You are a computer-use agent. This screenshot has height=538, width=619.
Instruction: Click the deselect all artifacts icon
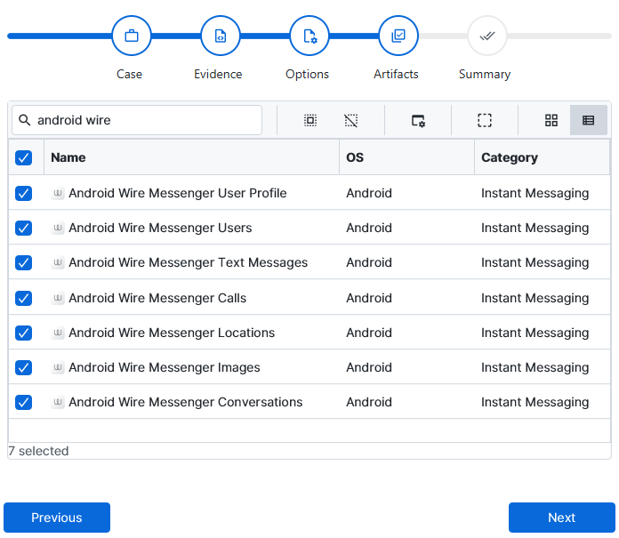coord(351,120)
